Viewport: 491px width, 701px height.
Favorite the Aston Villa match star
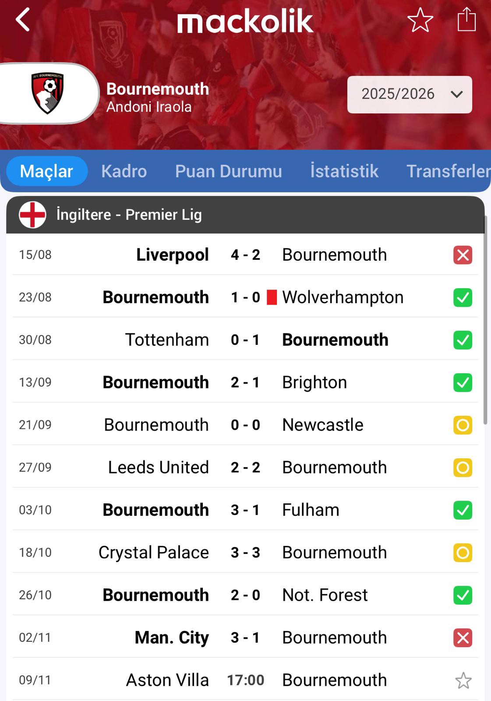click(x=463, y=680)
